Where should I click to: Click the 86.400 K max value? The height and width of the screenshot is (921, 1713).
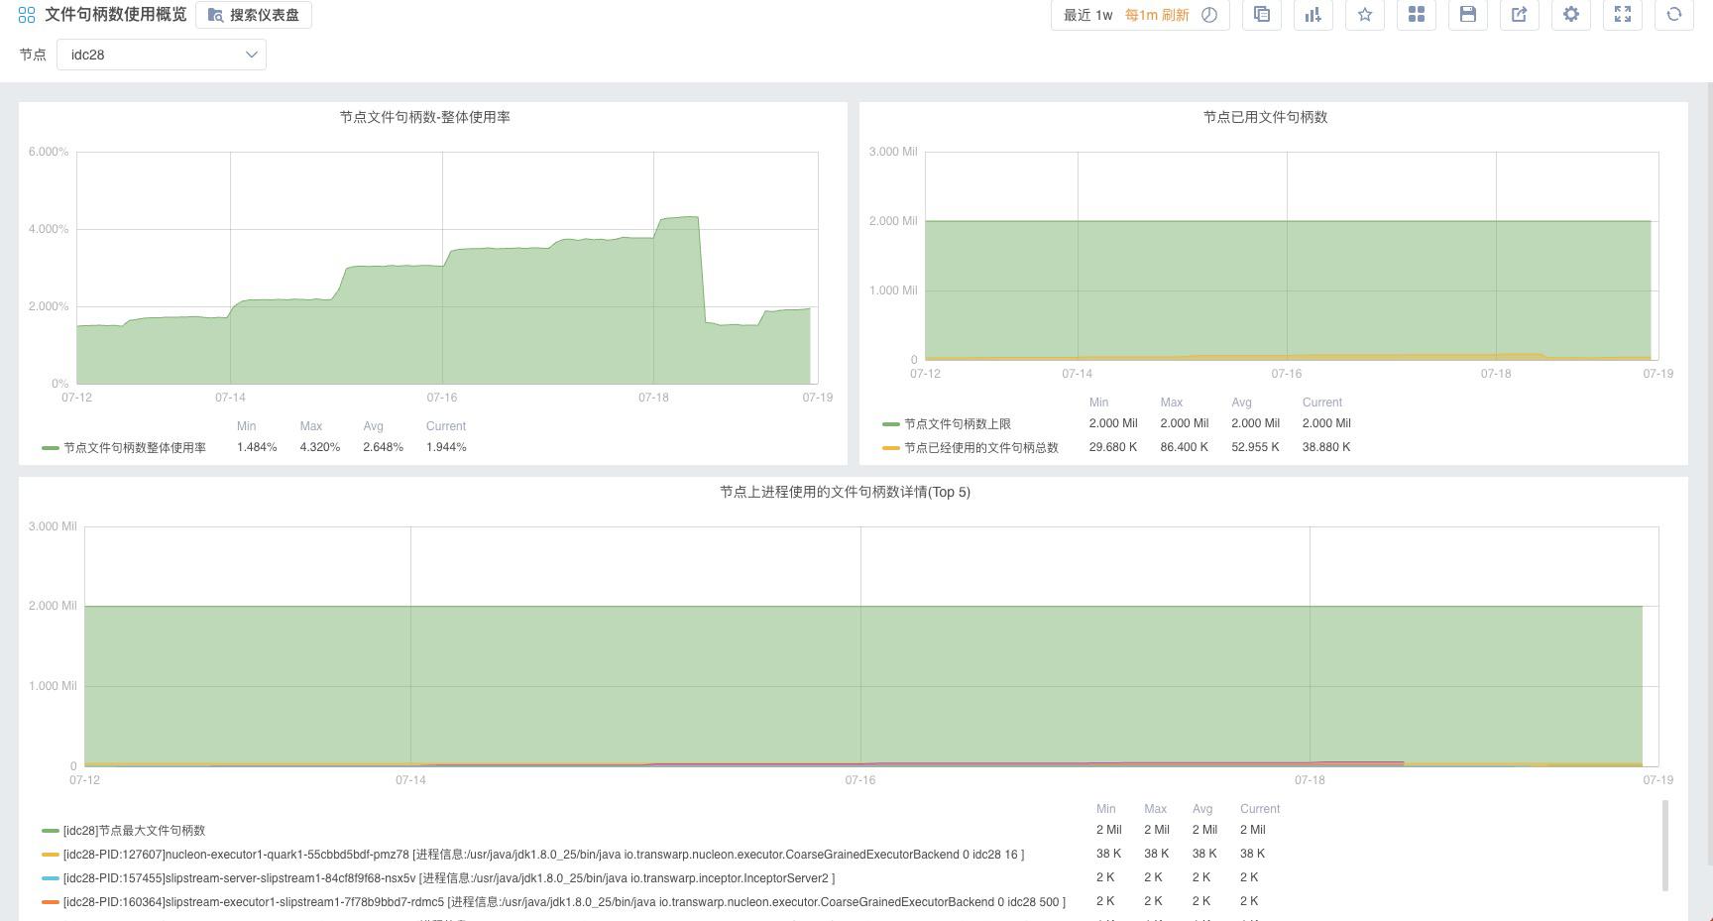click(1185, 447)
